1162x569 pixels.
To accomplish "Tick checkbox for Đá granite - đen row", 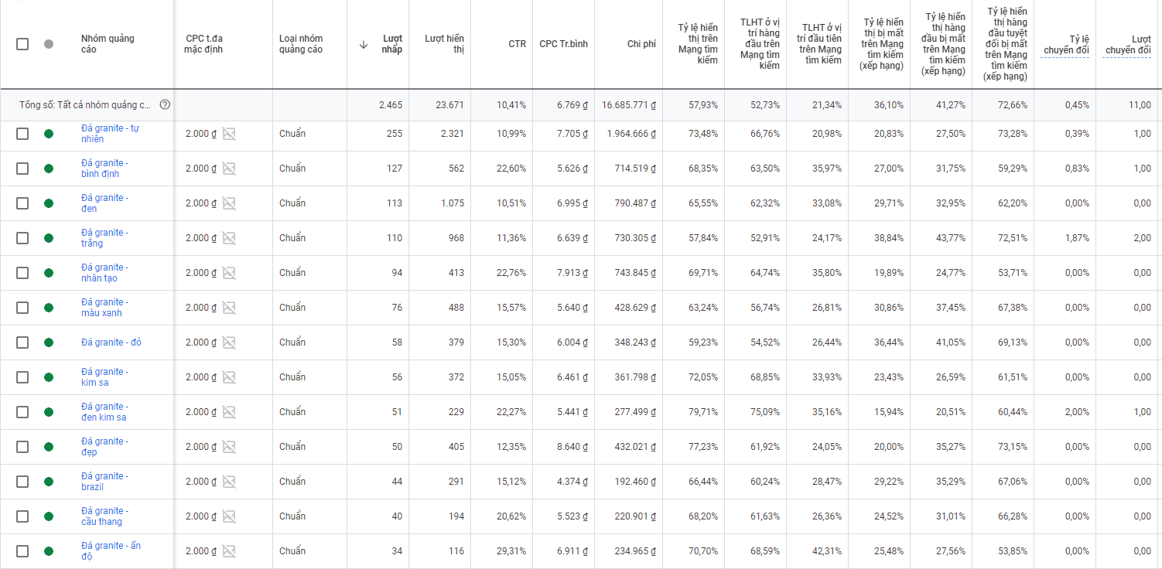I will [22, 203].
